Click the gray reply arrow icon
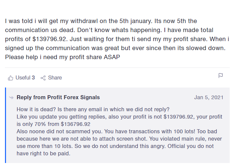This screenshot has height=167, width=233. click(x=11, y=98)
